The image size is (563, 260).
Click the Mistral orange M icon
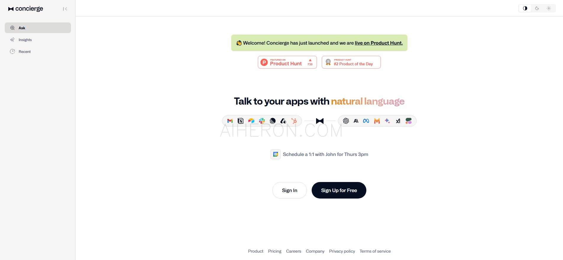(377, 121)
